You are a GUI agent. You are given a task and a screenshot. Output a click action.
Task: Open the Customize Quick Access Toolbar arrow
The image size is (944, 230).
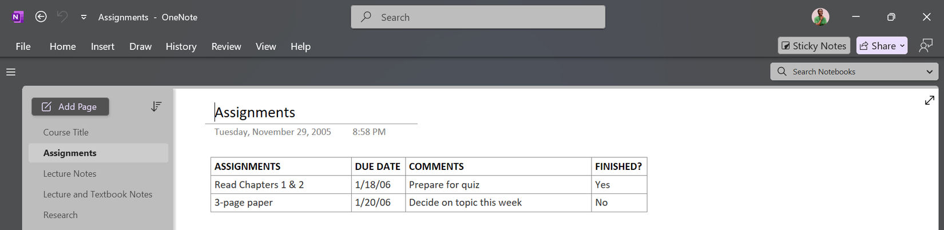click(x=84, y=17)
